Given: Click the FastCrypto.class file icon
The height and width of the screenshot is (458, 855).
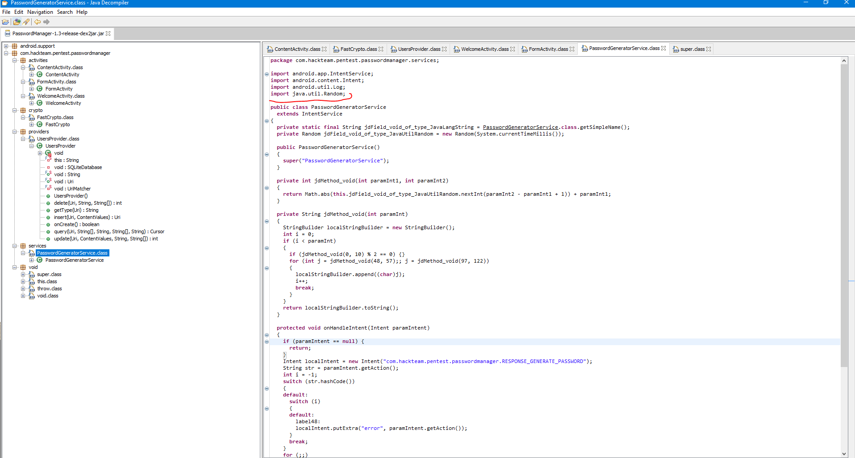Looking at the screenshot, I should click(32, 117).
